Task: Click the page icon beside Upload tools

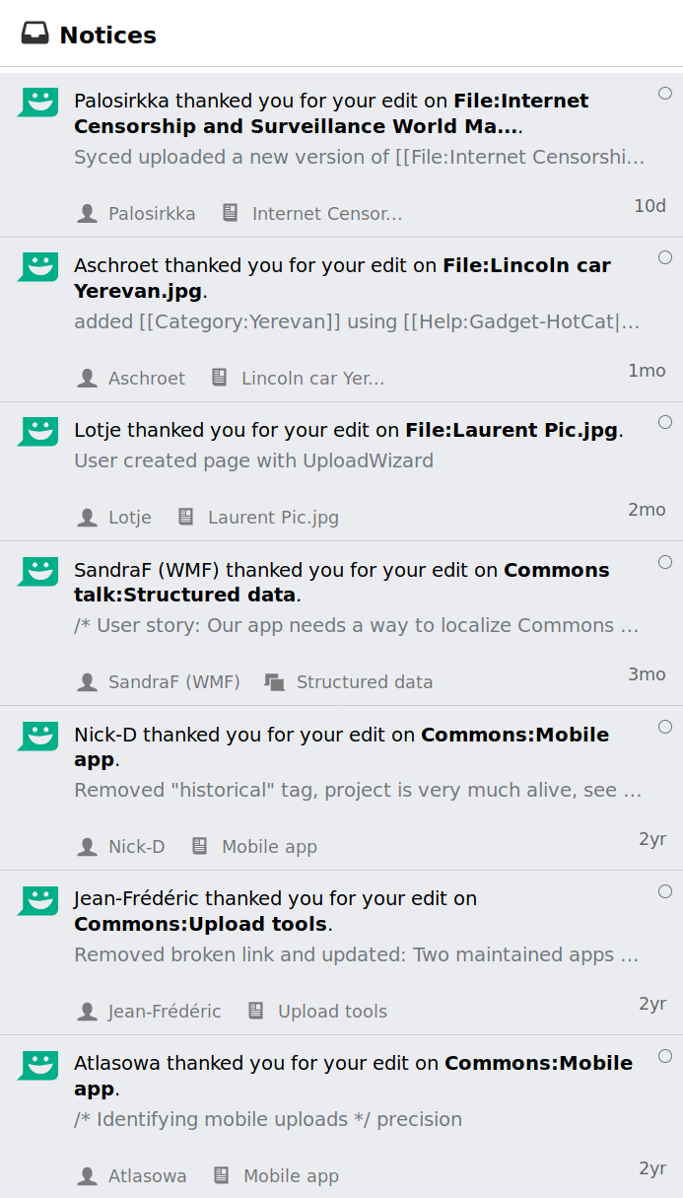Action: point(256,1011)
